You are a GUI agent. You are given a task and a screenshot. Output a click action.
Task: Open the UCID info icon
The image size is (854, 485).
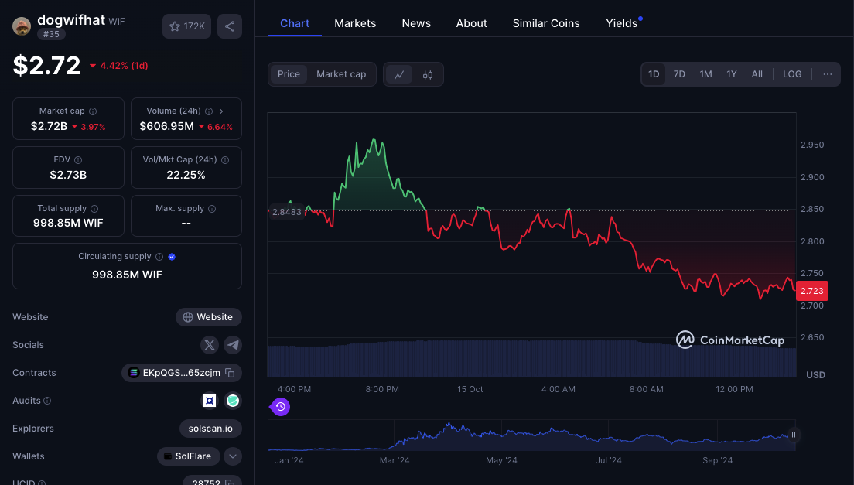coord(42,483)
